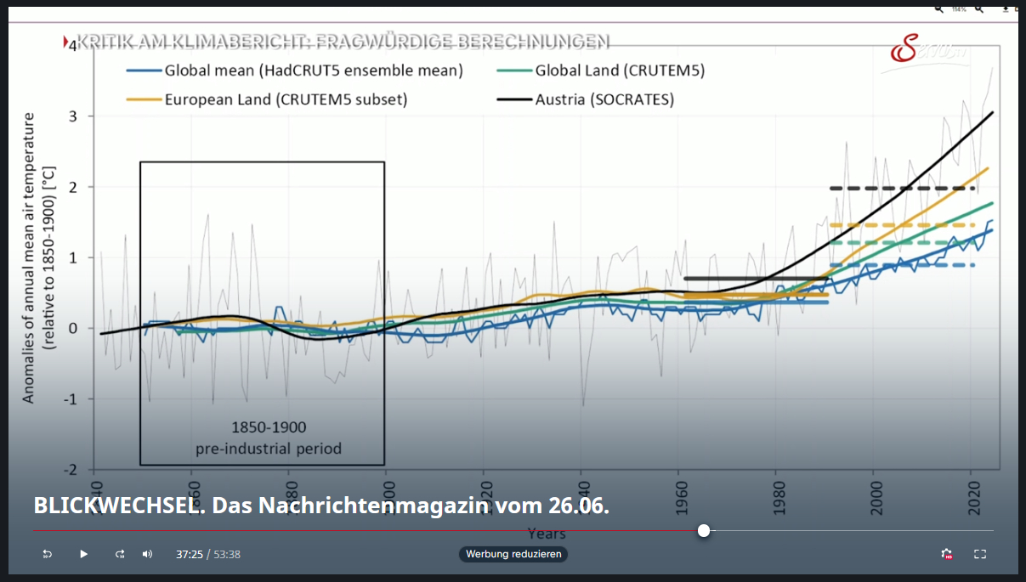This screenshot has height=582, width=1026.
Task: Click the BLICKWECHSEL video title
Action: click(x=321, y=506)
